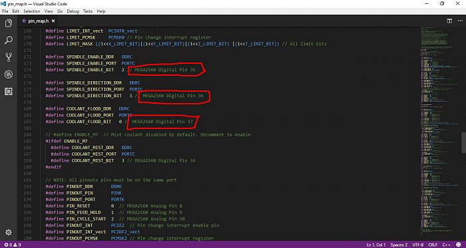Change file encoding UTF-8

(418, 245)
